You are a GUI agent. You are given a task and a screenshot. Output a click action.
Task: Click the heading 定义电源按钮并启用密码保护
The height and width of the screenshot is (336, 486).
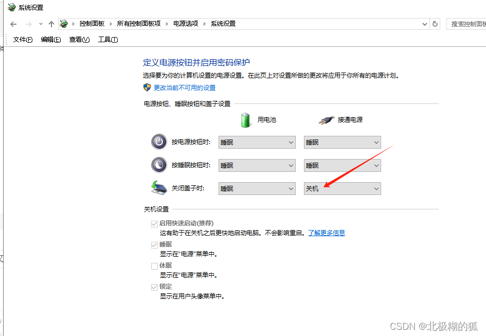(196, 62)
